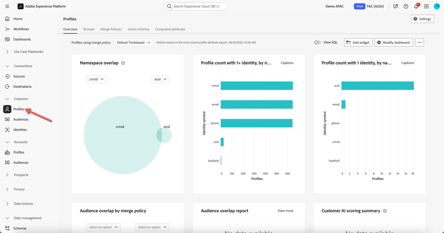The height and width of the screenshot is (233, 444).
Task: Click Captions on Profile count with 1+ identity
Action: click(x=287, y=63)
